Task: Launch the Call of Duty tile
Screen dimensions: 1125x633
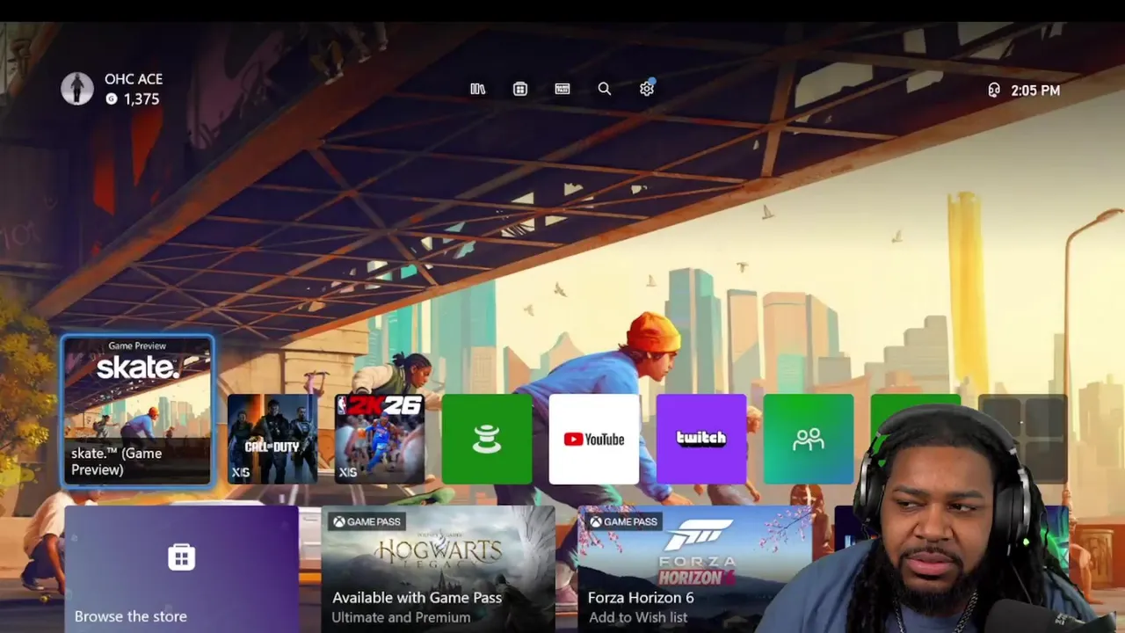Action: 272,439
